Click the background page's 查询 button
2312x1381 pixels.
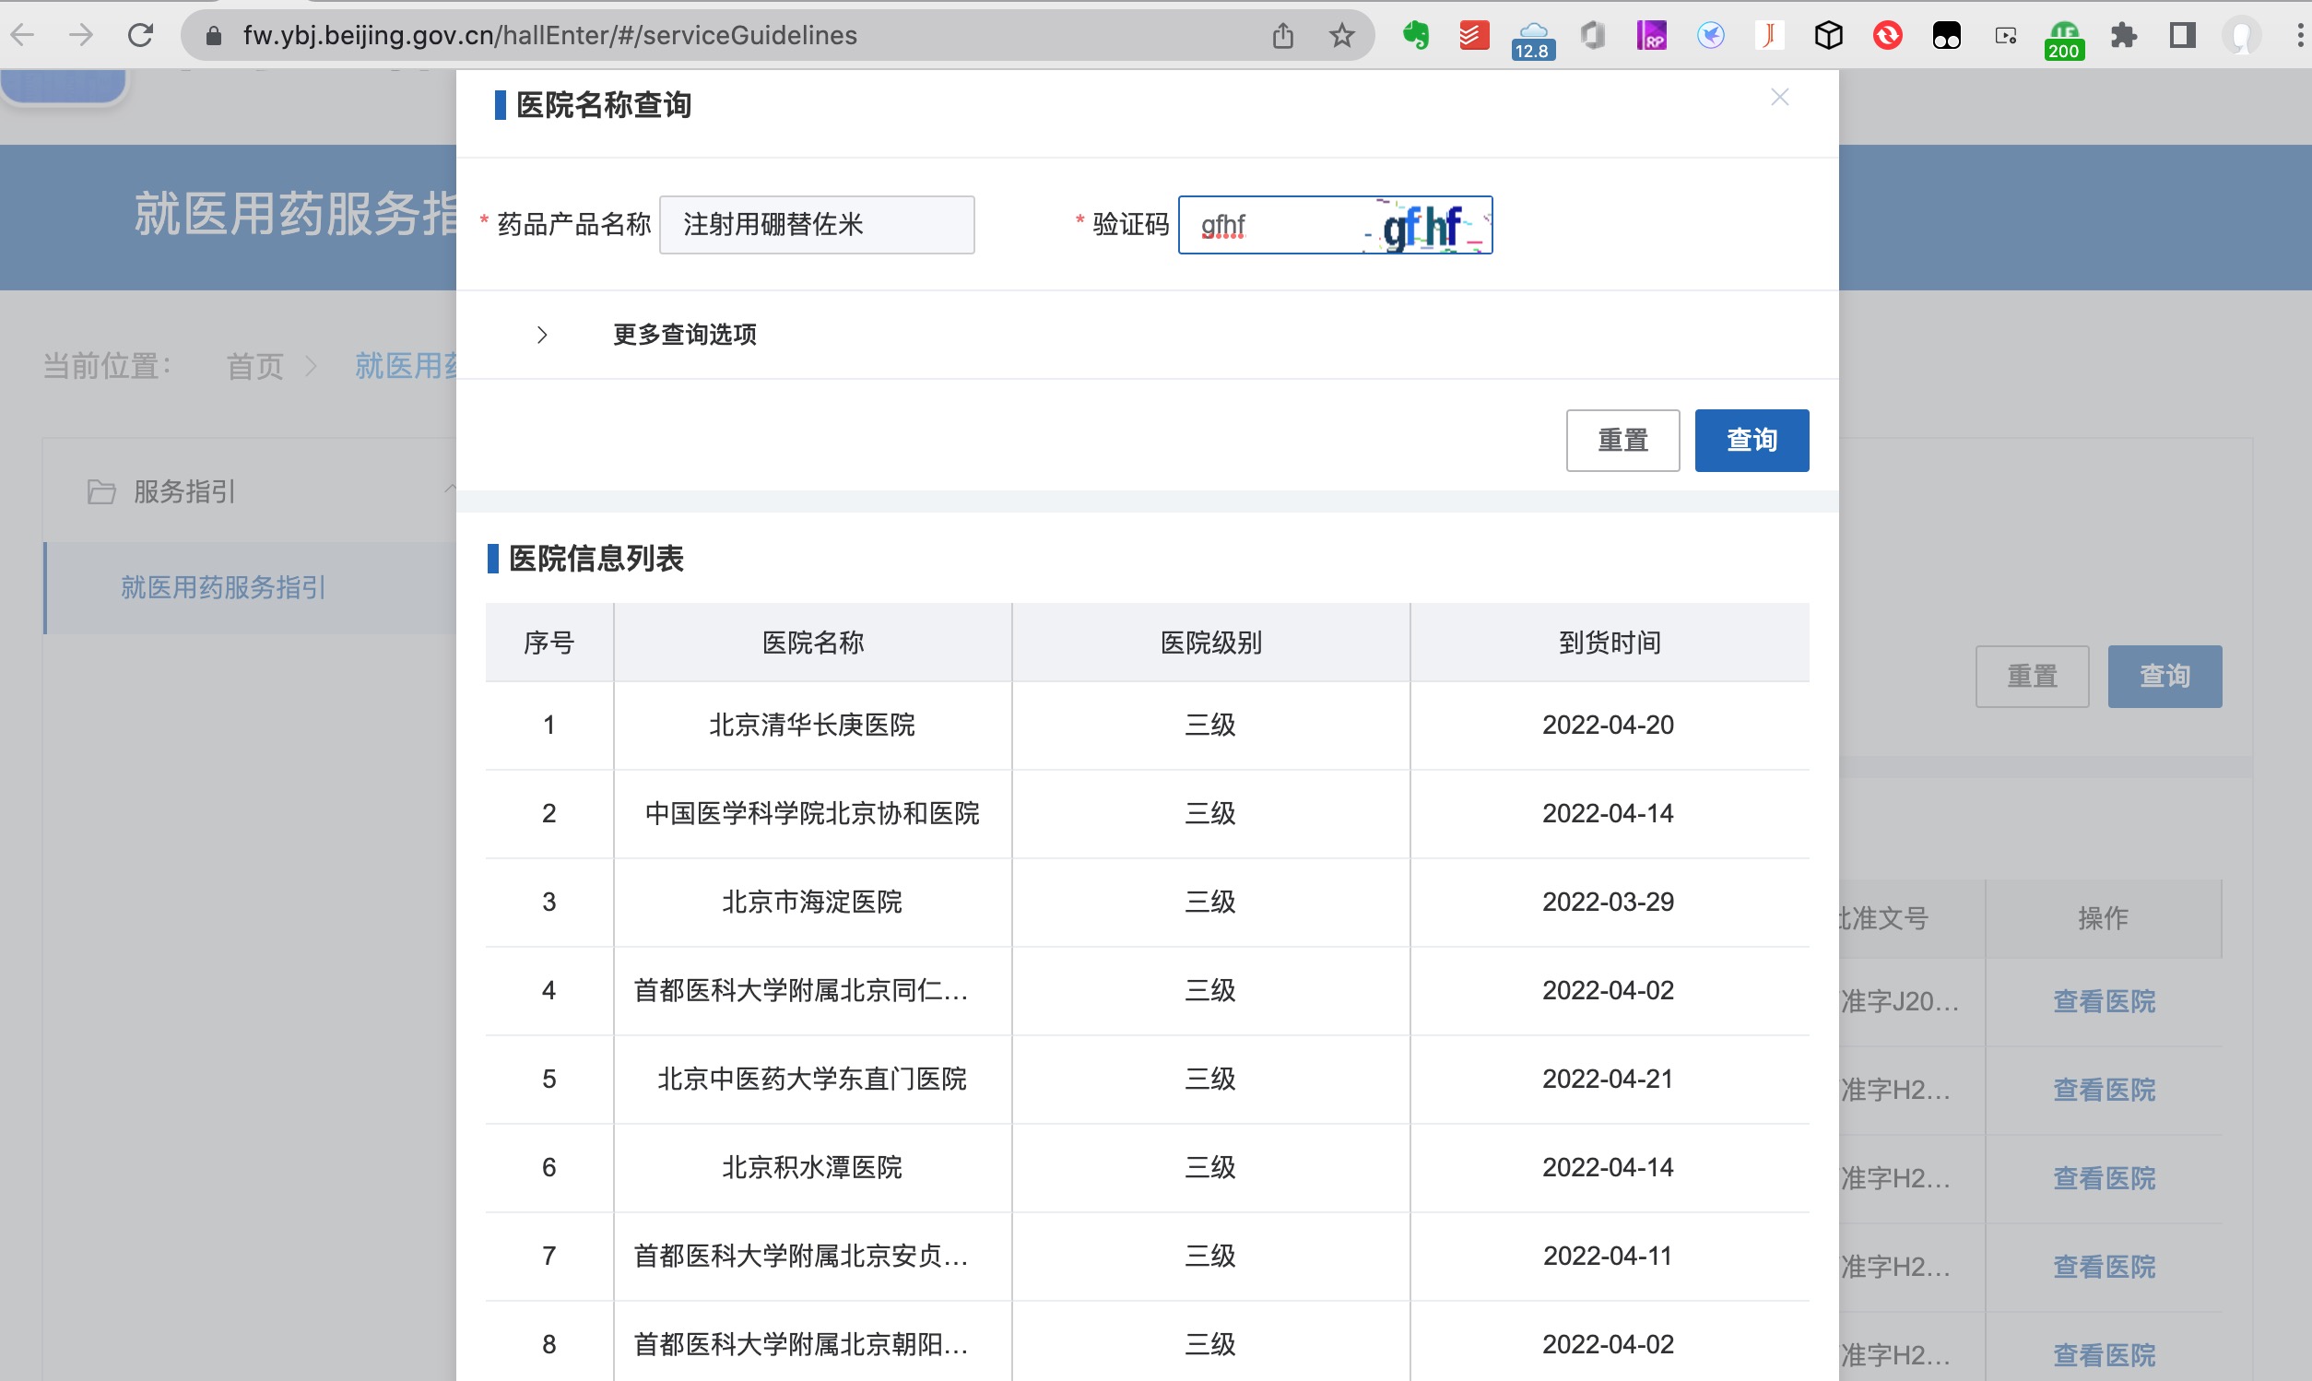coord(2165,676)
